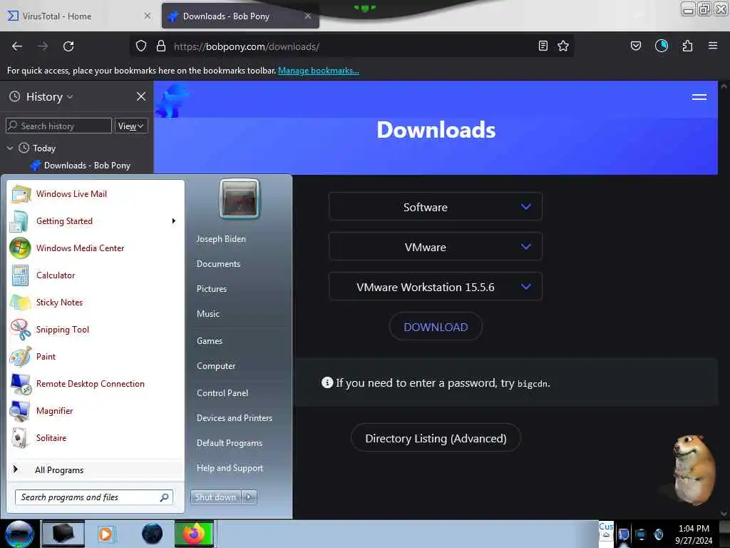Open the VMware vendor dropdown
Viewport: 730px width, 548px height.
[436, 246]
